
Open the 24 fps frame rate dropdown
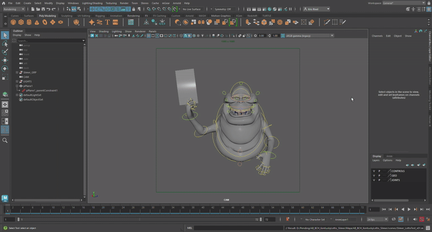377,220
